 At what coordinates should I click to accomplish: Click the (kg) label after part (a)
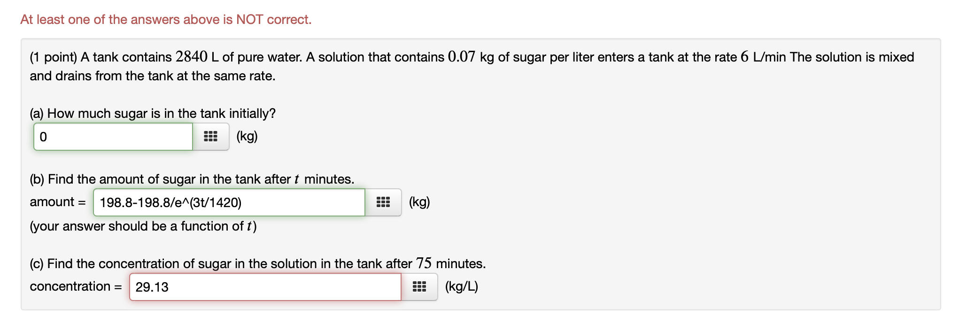point(246,137)
